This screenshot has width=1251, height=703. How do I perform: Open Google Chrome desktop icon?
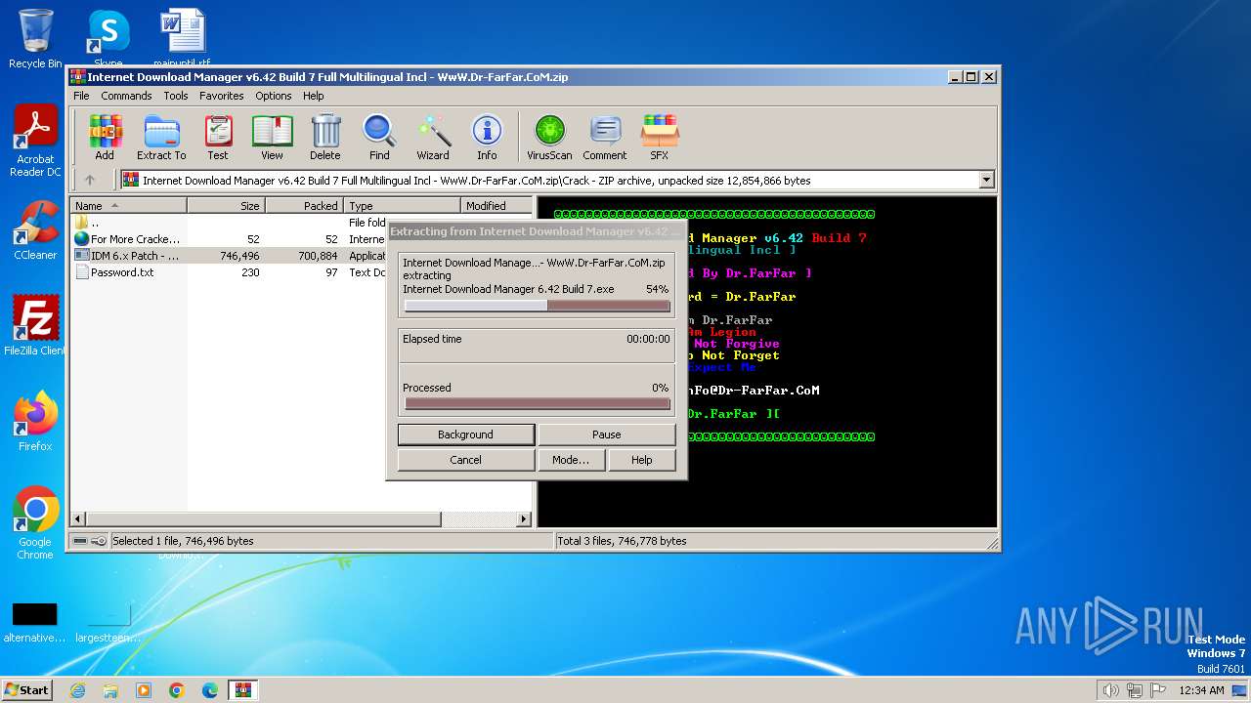pos(35,523)
